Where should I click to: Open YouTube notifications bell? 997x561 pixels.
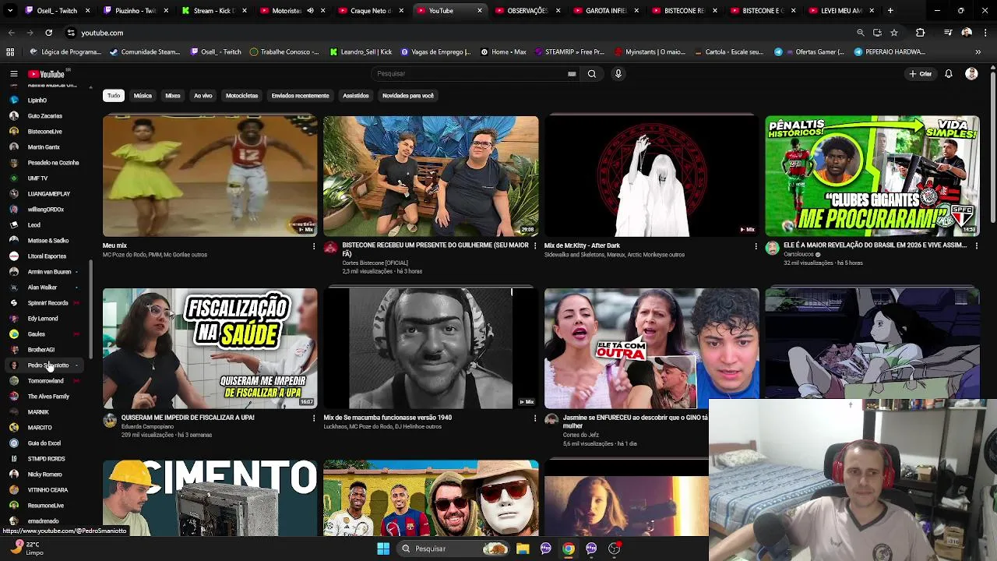point(949,74)
